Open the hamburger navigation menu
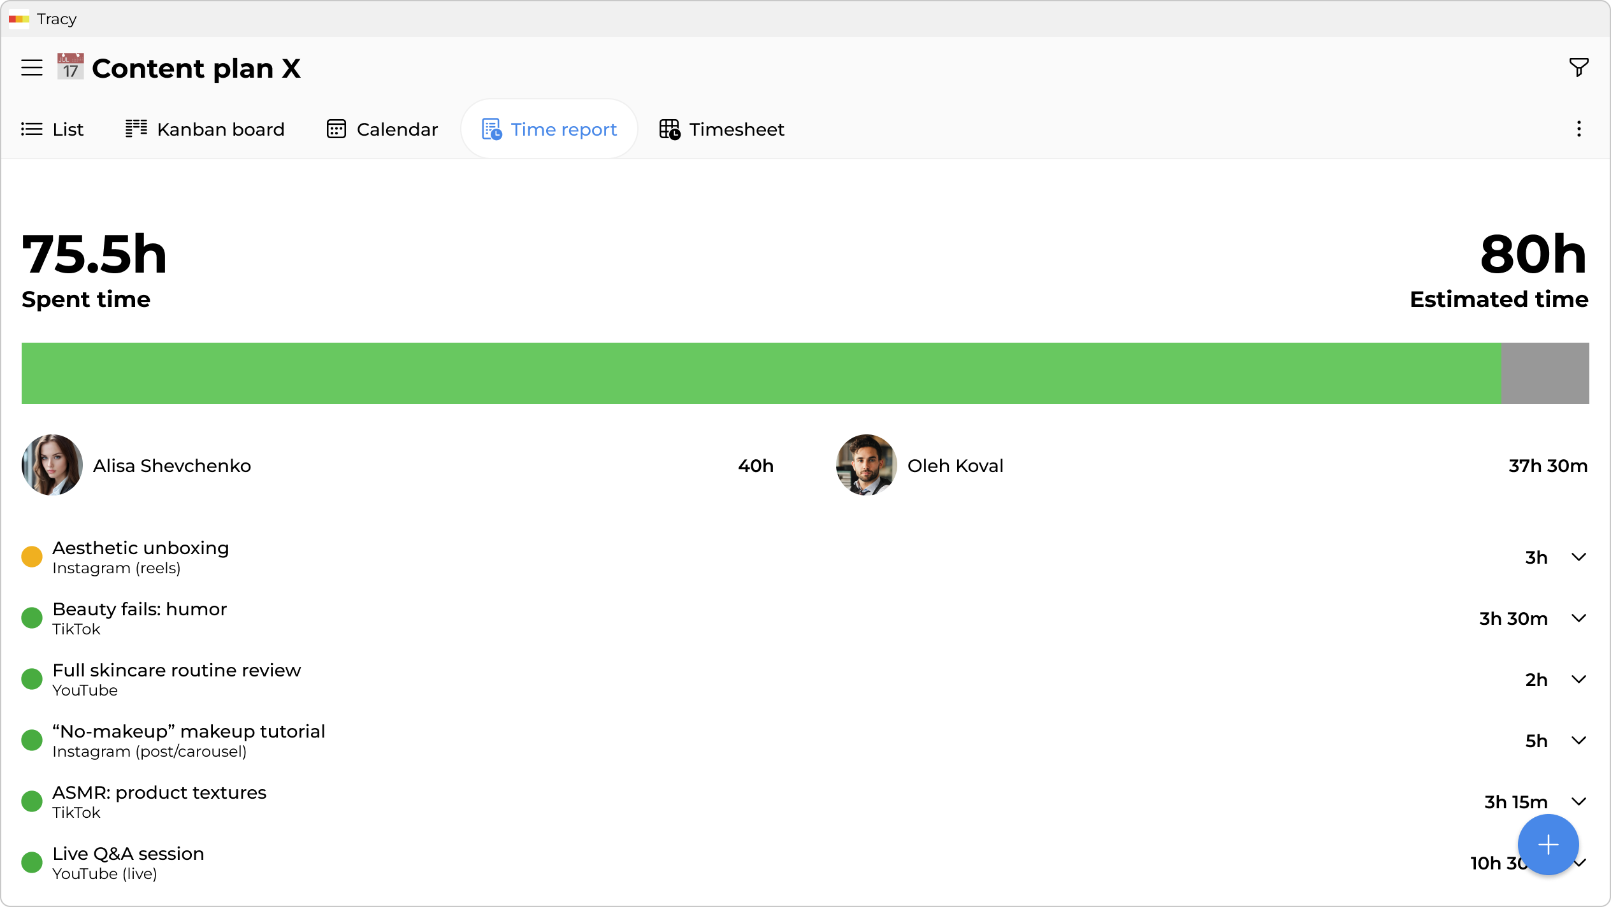This screenshot has width=1611, height=907. pos(31,68)
